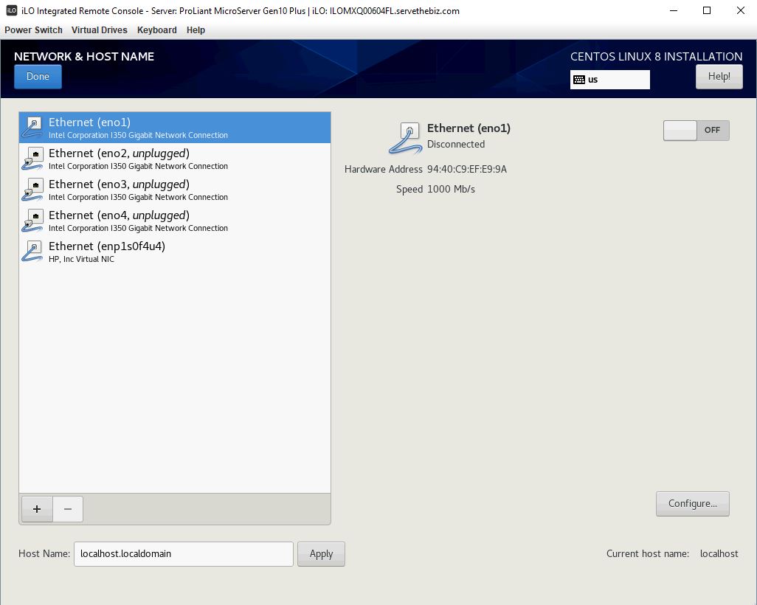Open the 'us' keyboard layout selector
The height and width of the screenshot is (605, 757).
click(609, 80)
